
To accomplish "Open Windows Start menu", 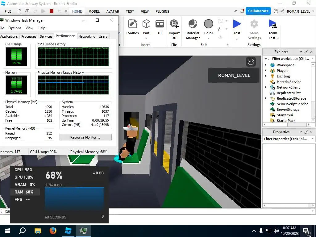I will (x=7, y=231).
